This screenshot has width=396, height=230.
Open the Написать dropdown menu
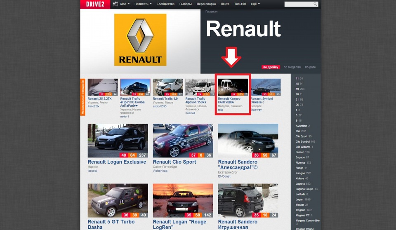point(143,4)
